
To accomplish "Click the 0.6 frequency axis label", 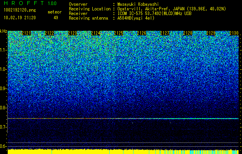I will (3, 146).
